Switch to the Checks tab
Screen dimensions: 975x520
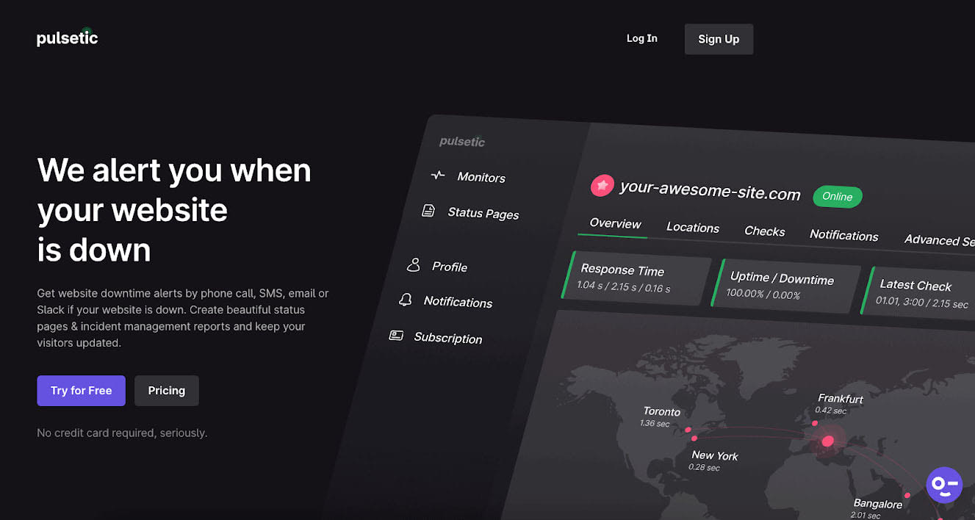pos(765,231)
